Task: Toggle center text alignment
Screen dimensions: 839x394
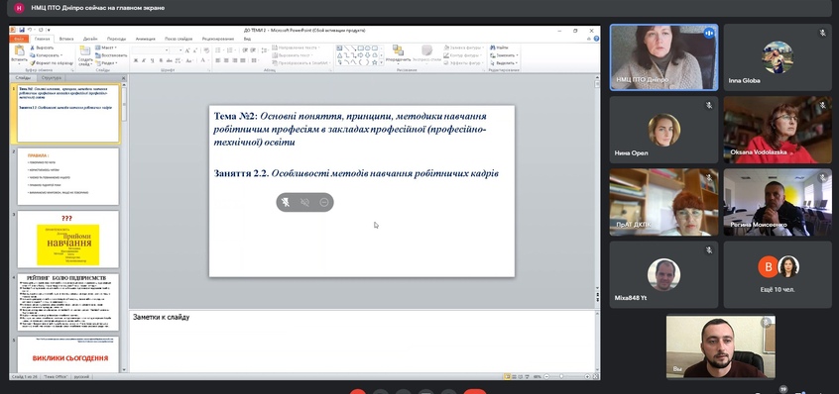Action: pos(226,60)
